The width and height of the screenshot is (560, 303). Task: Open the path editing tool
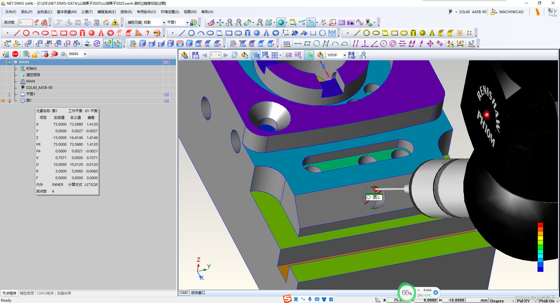click(157, 33)
